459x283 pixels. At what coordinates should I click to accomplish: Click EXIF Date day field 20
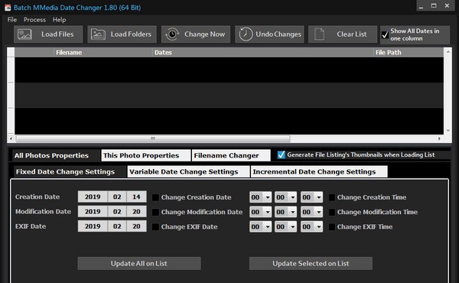pos(136,226)
